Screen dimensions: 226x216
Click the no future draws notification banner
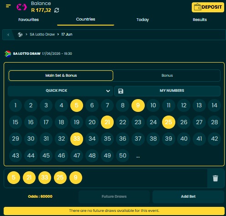pos(114,211)
